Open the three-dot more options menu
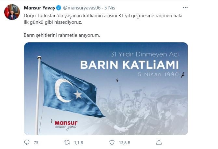 coord(185,7)
